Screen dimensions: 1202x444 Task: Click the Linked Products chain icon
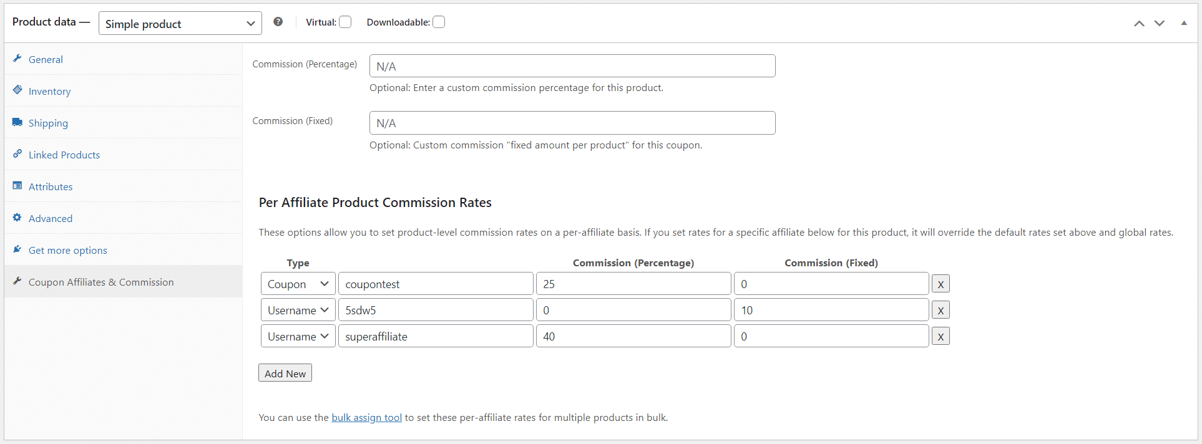pyautogui.click(x=17, y=154)
